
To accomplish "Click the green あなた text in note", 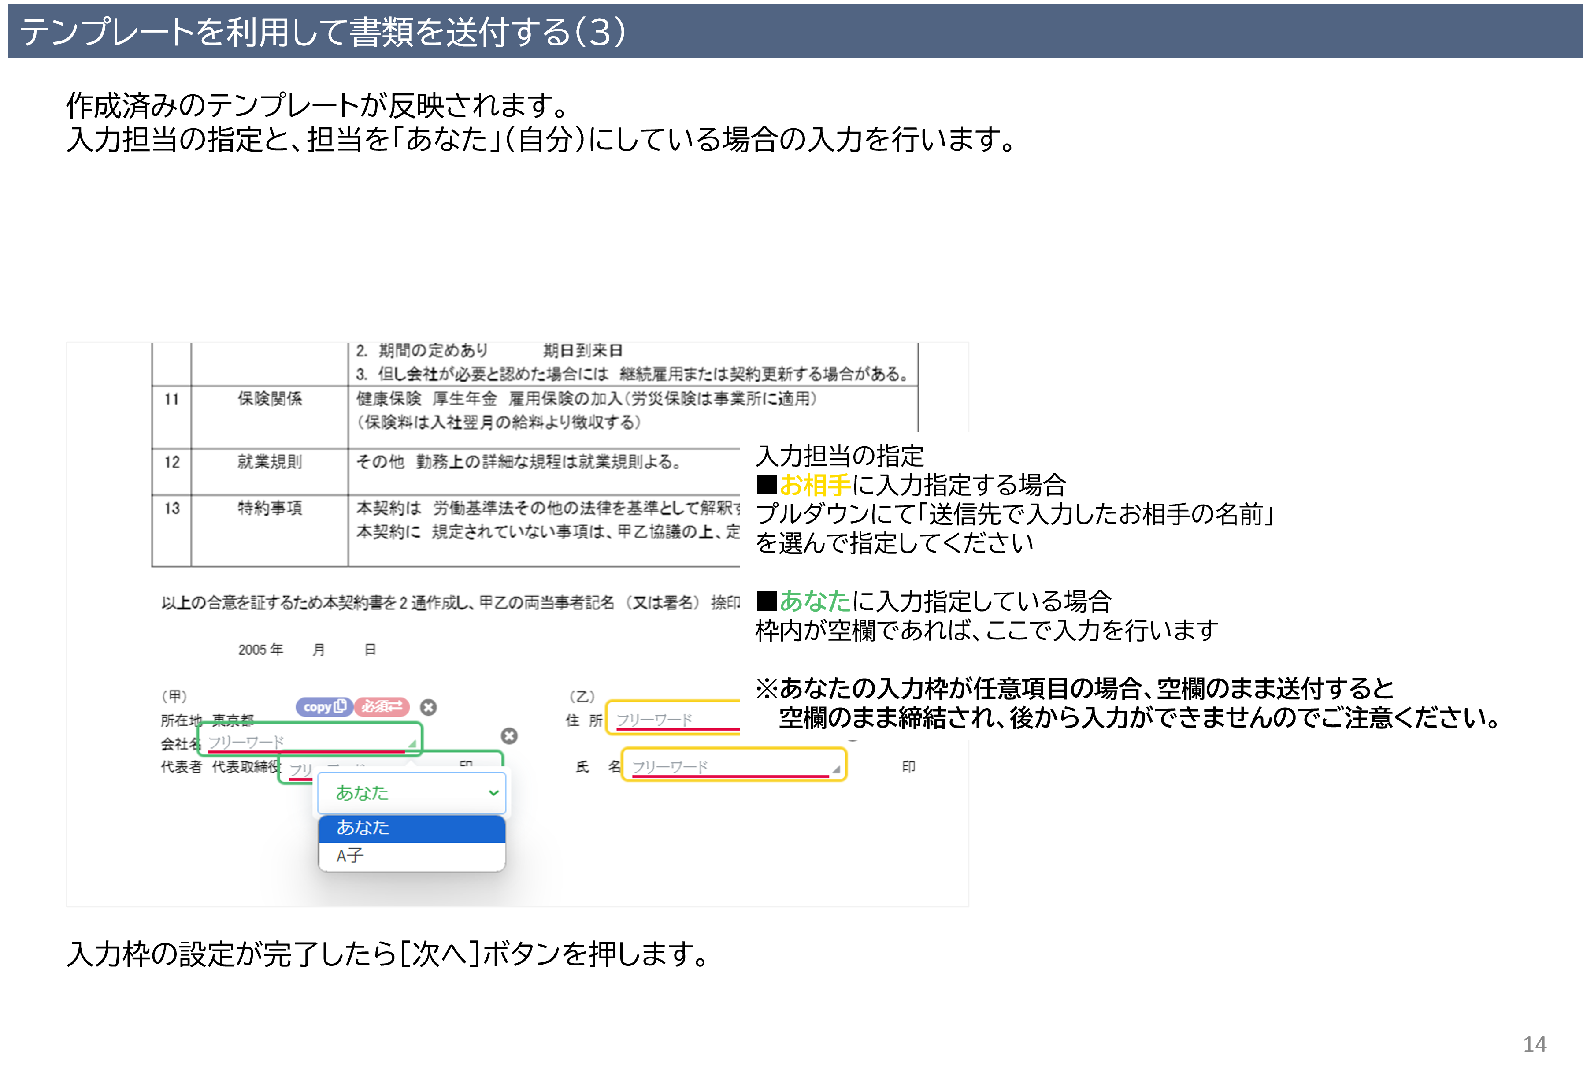I will [815, 601].
